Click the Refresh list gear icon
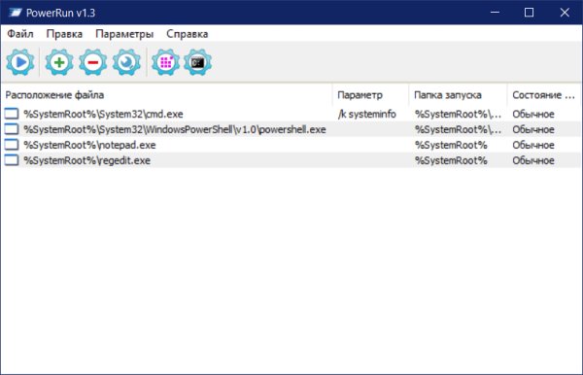 click(x=126, y=62)
